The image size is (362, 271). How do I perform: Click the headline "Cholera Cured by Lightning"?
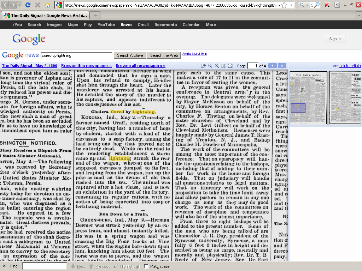click(x=123, y=112)
